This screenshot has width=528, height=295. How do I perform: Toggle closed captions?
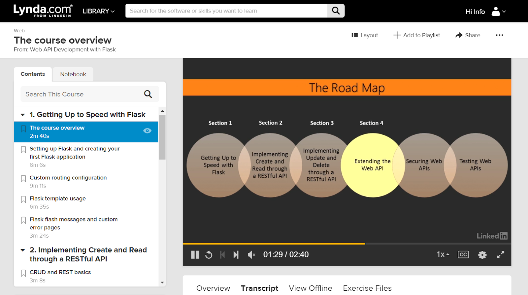(x=463, y=254)
